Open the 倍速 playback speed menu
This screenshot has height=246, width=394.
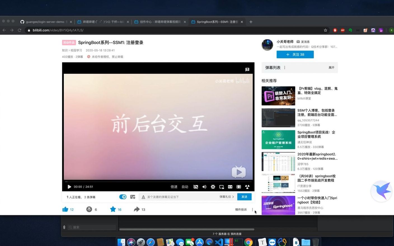174,187
